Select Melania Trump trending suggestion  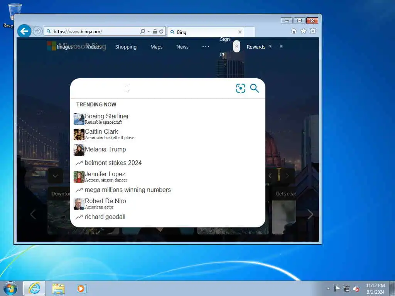168,150
